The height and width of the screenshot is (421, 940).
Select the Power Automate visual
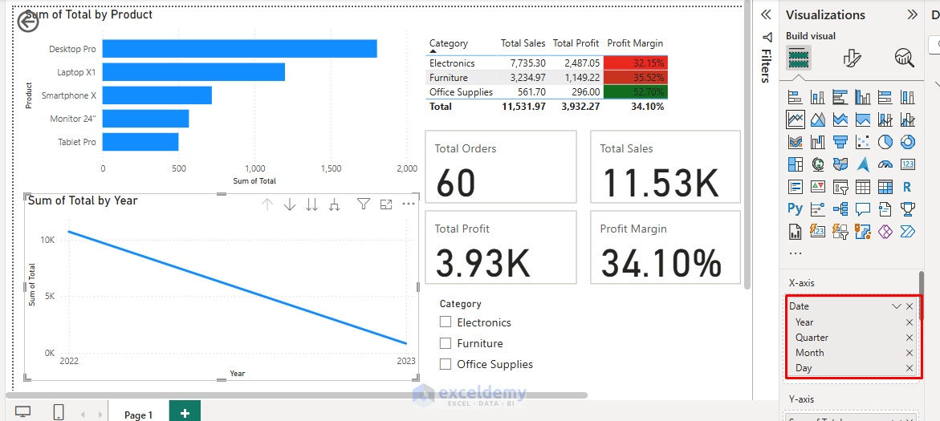point(908,231)
